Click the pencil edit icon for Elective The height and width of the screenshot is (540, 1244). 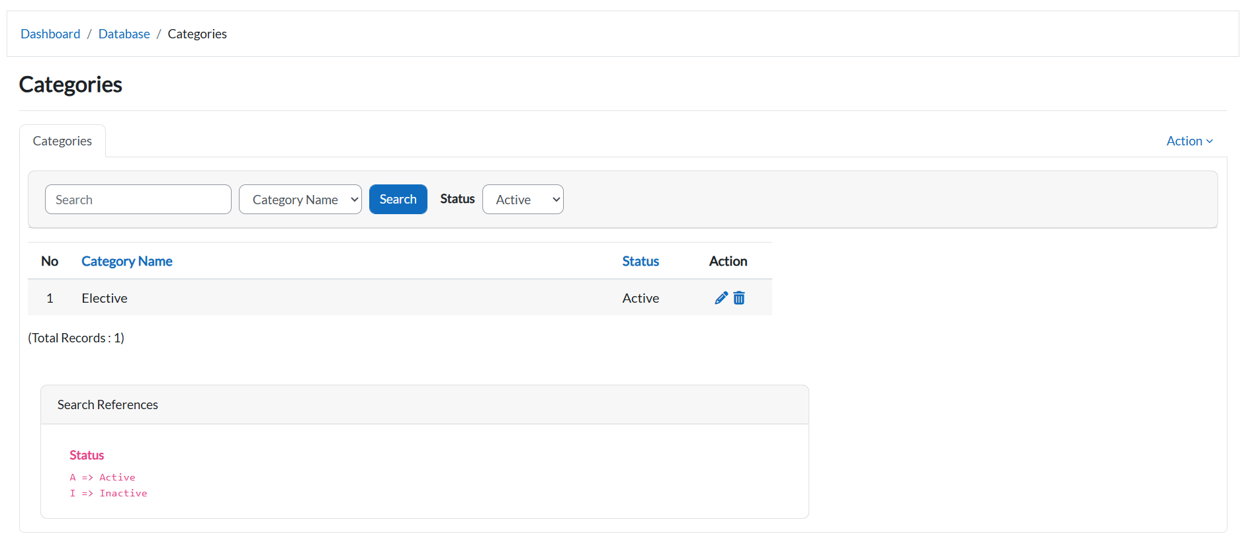pyautogui.click(x=721, y=298)
